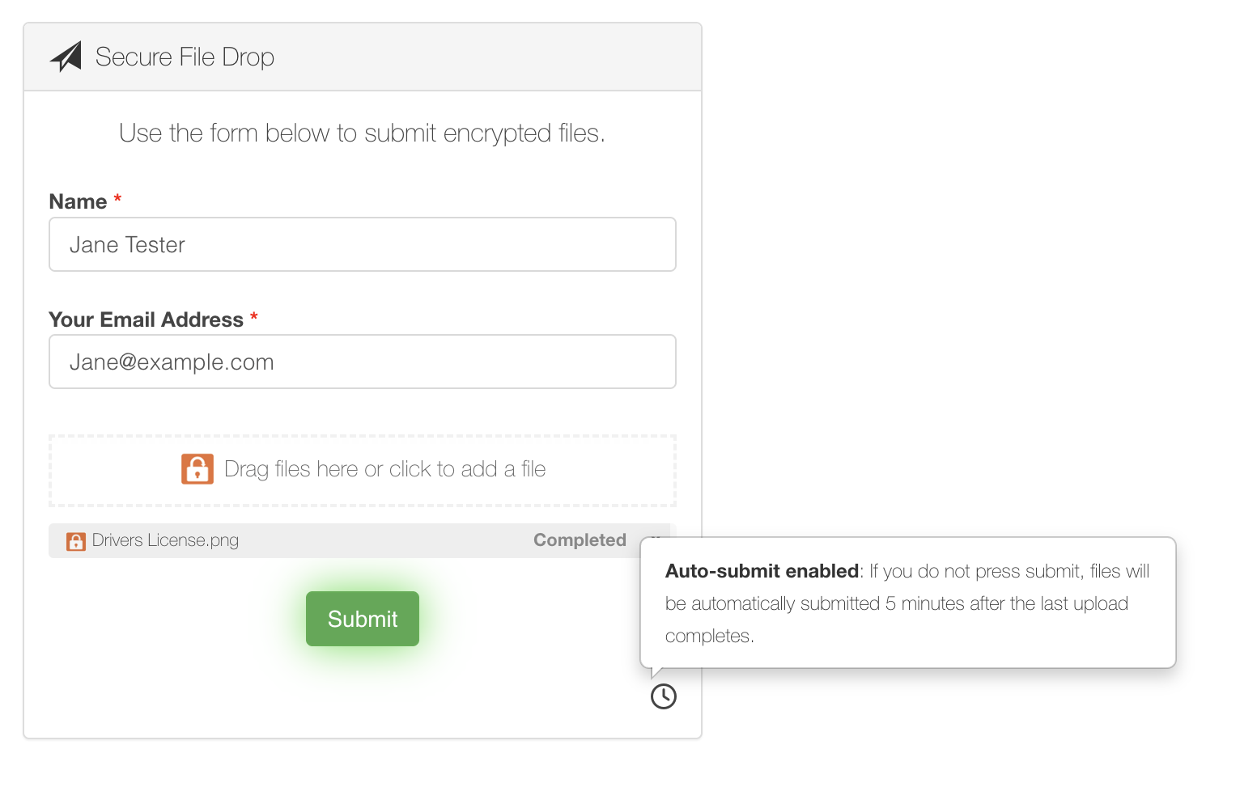Click the auto-submit clock icon
Viewport: 1240px width, 804px height.
664,696
